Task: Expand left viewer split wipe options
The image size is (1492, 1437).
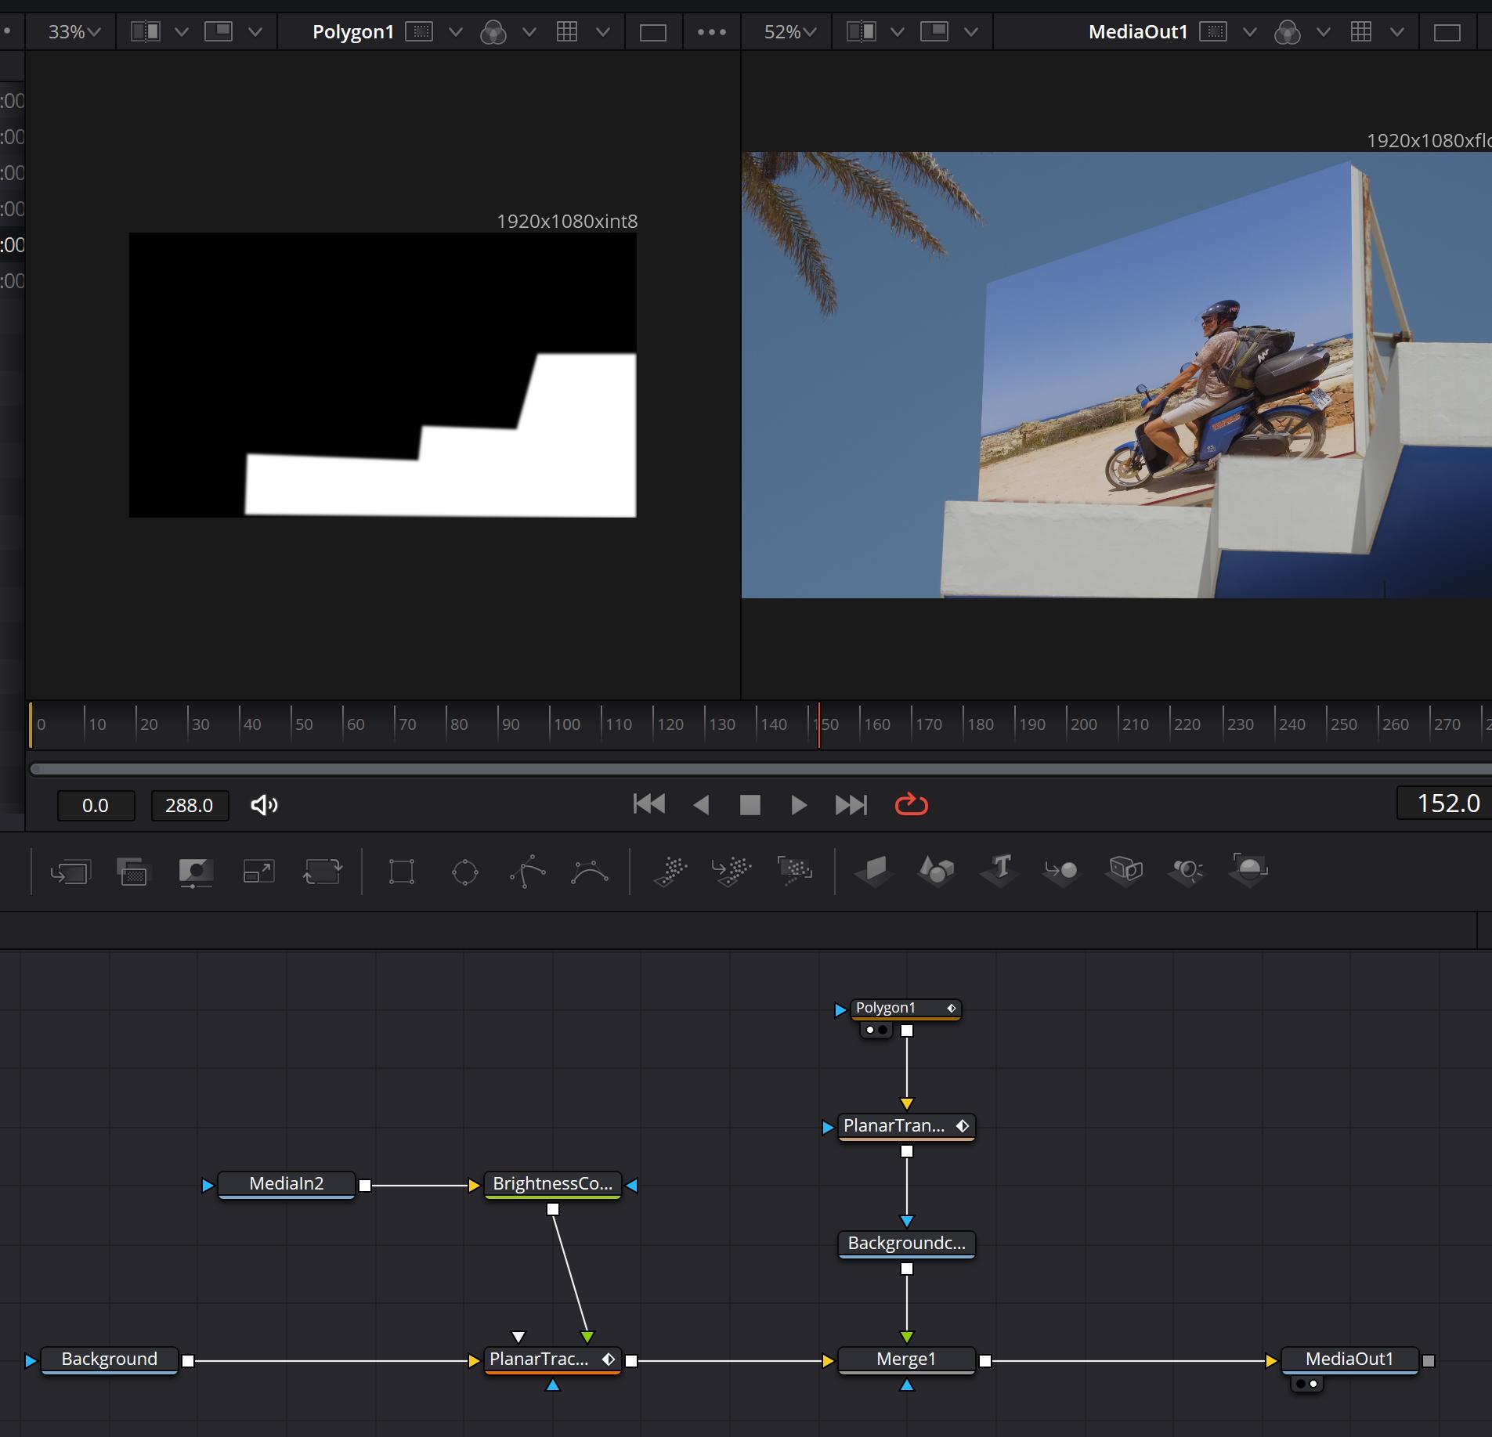Action: point(182,32)
